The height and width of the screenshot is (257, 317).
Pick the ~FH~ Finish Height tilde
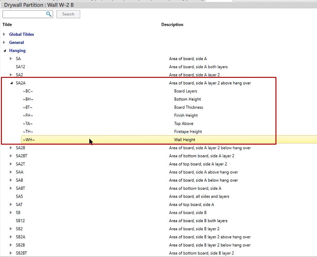pos(28,116)
